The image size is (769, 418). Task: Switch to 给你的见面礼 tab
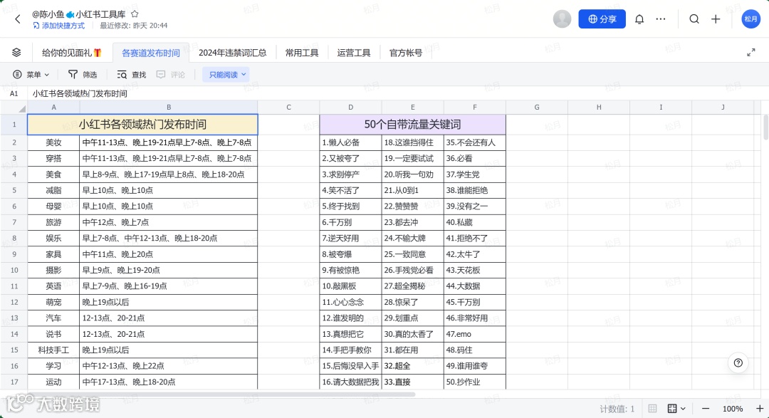(72, 53)
